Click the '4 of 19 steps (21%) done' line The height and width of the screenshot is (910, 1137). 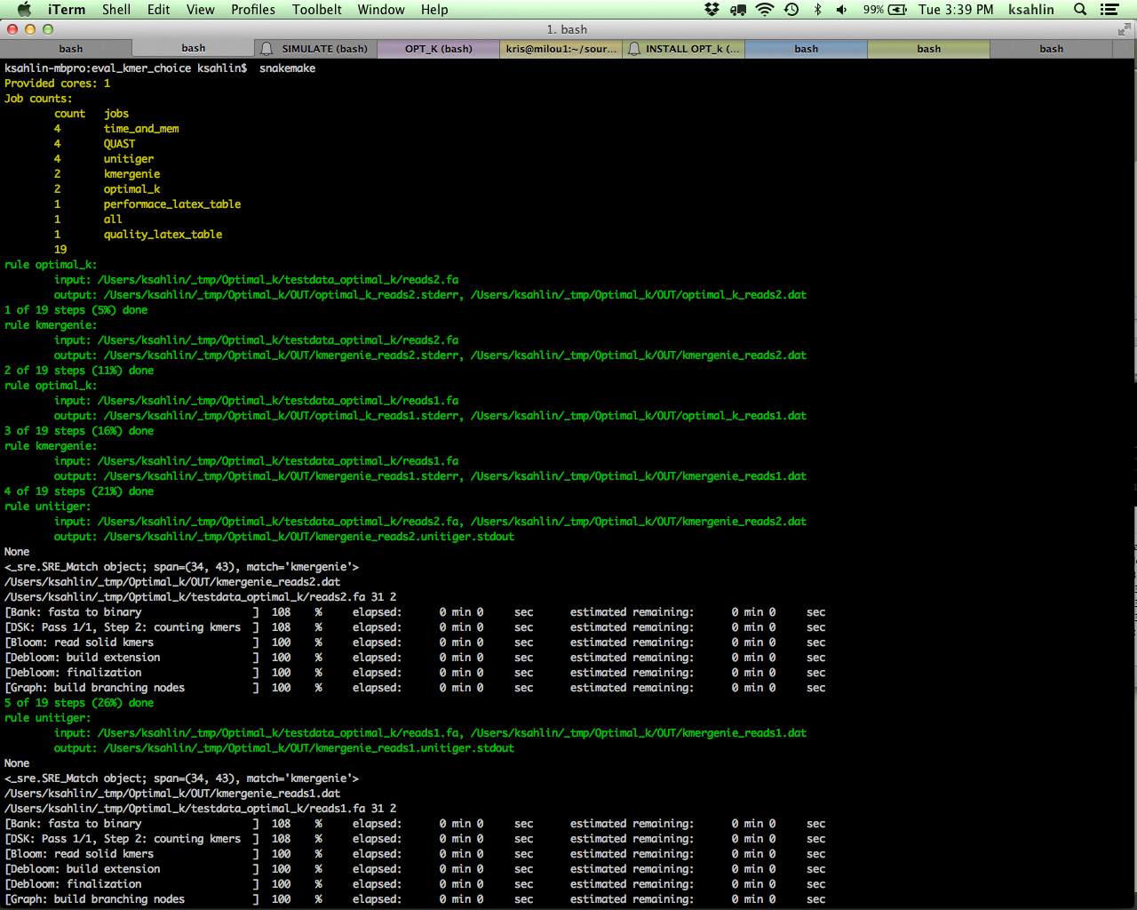pos(79,491)
